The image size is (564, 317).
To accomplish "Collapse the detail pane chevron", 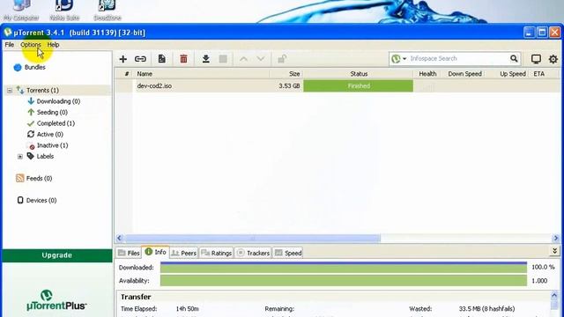I will pyautogui.click(x=554, y=251).
